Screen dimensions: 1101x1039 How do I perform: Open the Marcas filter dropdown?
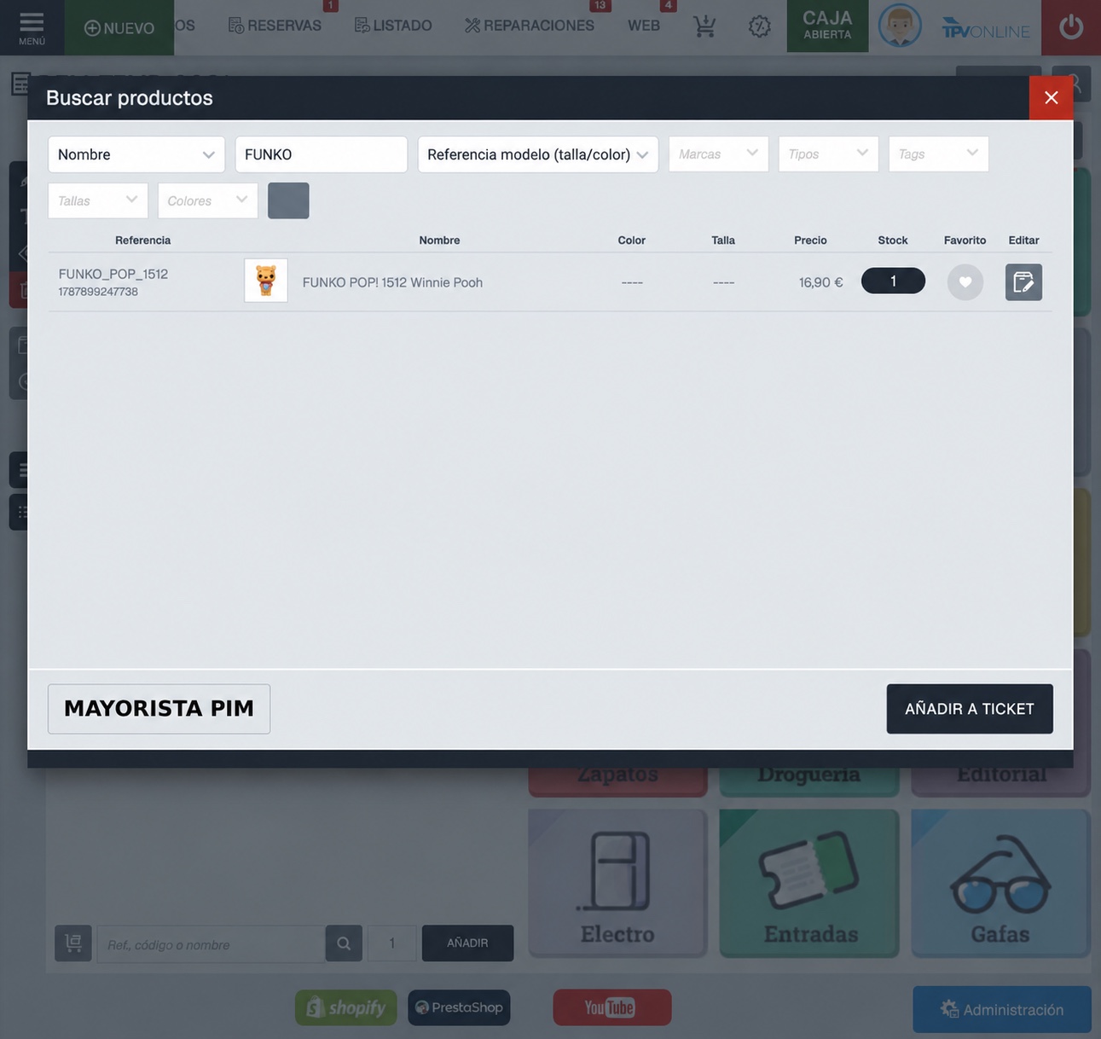coord(719,154)
